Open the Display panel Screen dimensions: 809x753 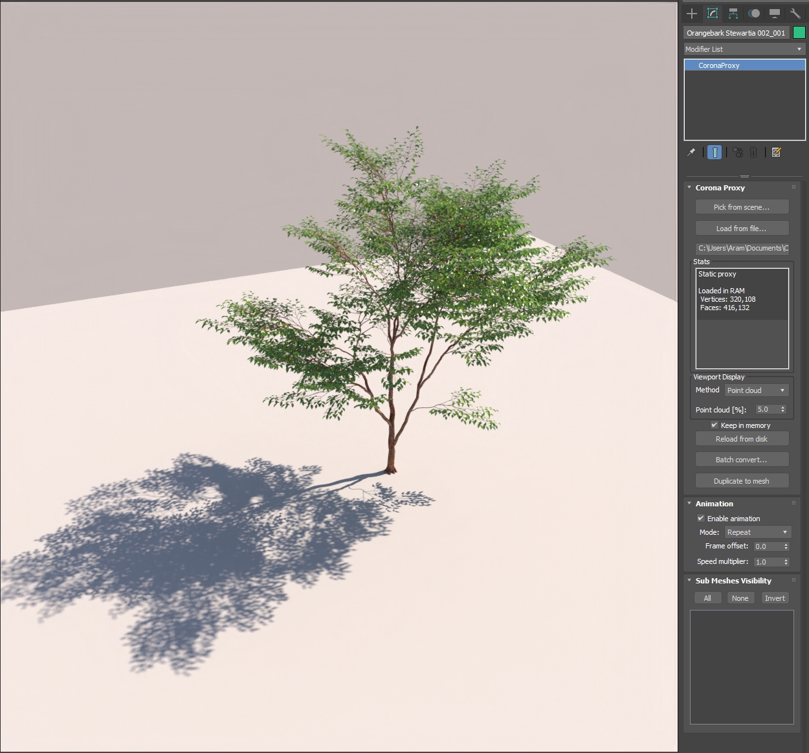click(775, 13)
